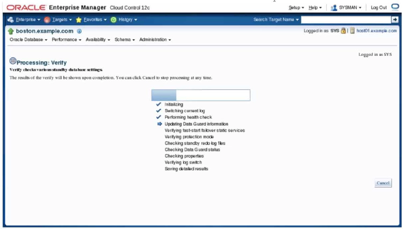This screenshot has width=403, height=229.
Task: Click 'Verifying fast-start failover static services' step
Action: (x=205, y=130)
